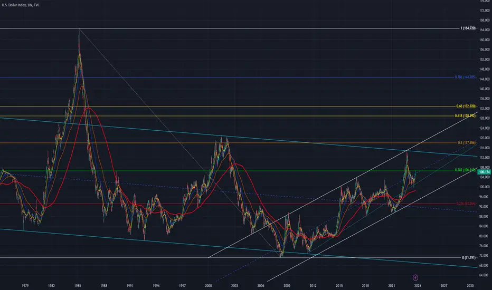Click the Fibonacci label 0.66 (132.920)
492x290 pixels.
(466, 107)
